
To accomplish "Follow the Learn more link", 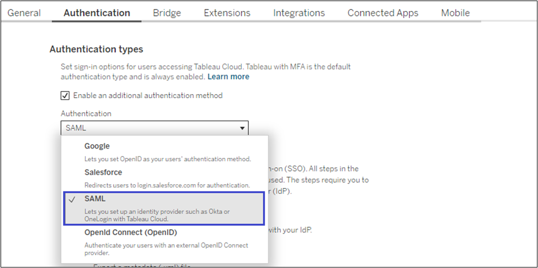I will [x=228, y=77].
